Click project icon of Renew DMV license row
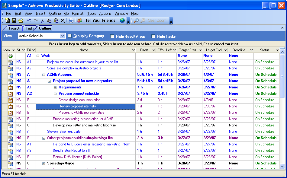Image resolution: width=287 pixels, height=178 pixels. [x=11, y=157]
